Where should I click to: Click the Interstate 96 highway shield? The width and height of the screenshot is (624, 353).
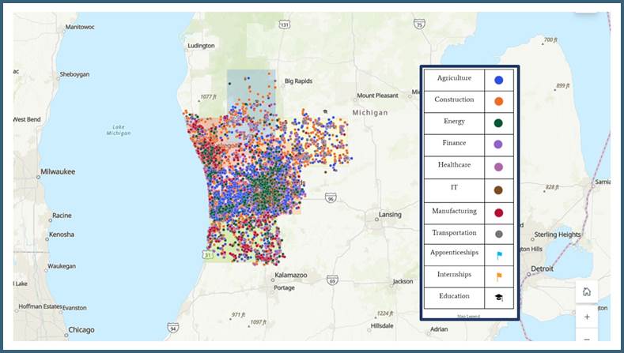click(x=330, y=199)
